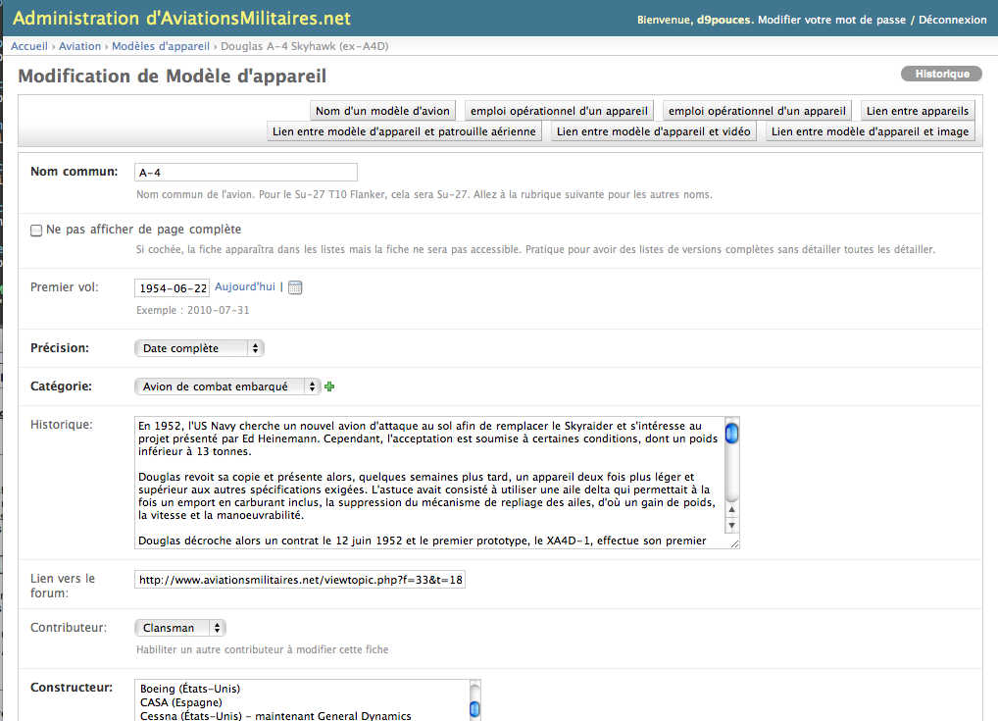Select Boeing (États-Unis) in Constructeur list
998x721 pixels.
pyautogui.click(x=190, y=689)
